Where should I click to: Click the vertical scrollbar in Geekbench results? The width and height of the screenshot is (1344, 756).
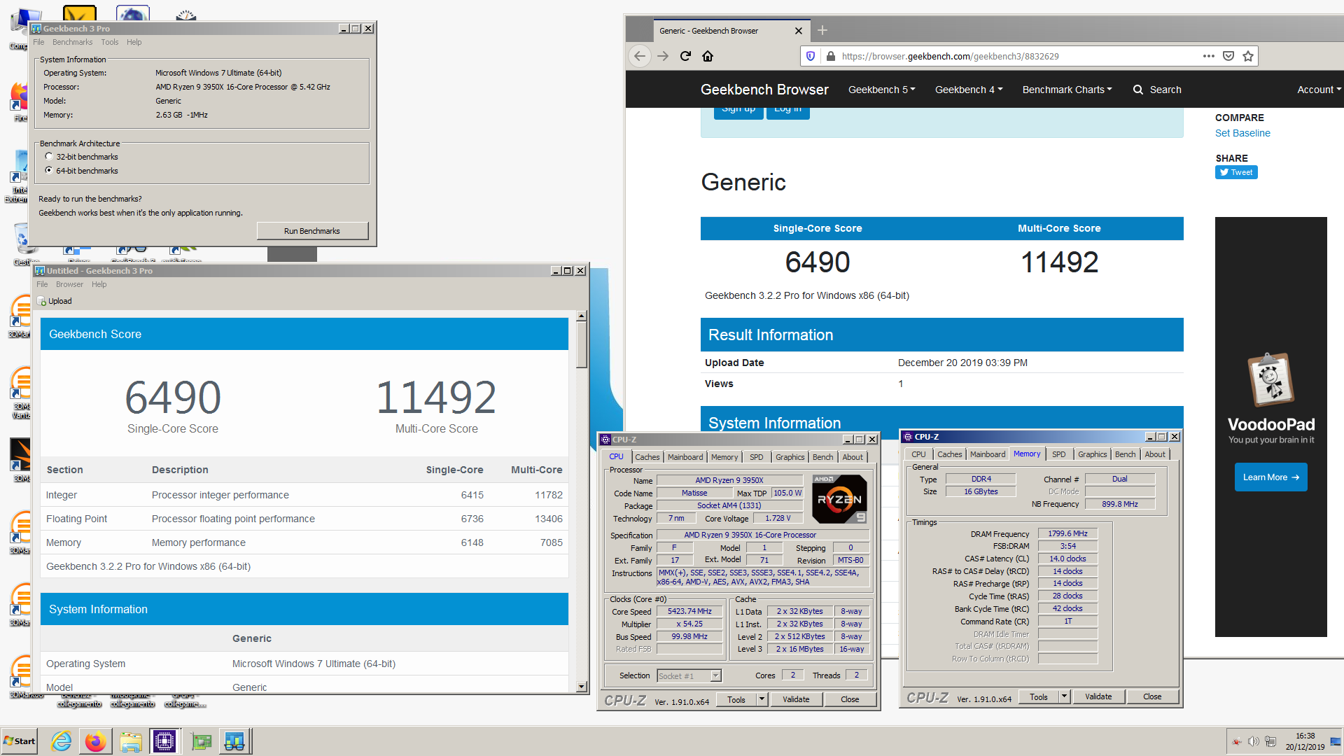581,344
